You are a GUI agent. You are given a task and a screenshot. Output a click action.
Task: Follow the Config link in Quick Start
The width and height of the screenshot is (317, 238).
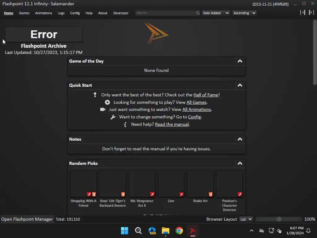[x=194, y=117]
